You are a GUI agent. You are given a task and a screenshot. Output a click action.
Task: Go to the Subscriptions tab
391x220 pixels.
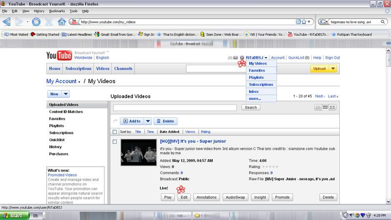78,68
